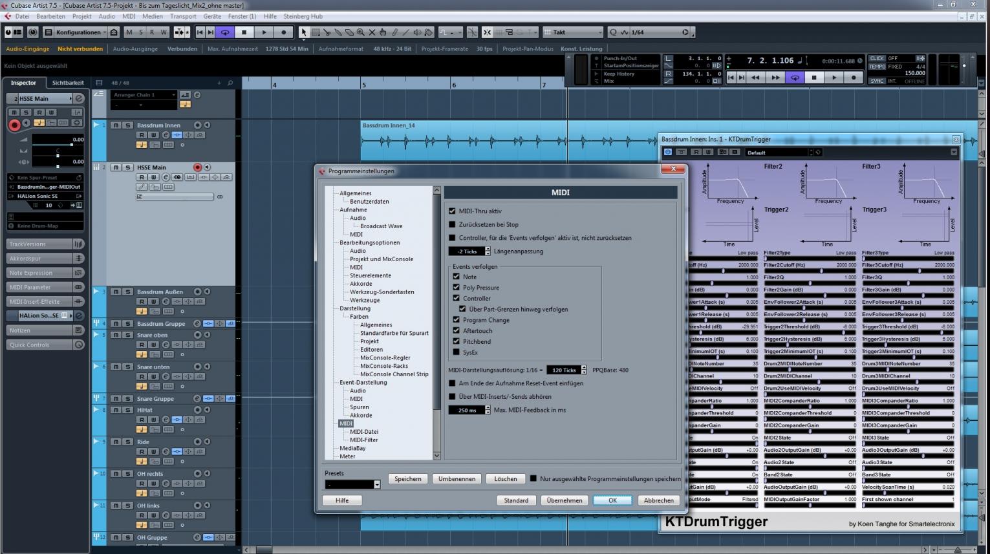The width and height of the screenshot is (990, 554).
Task: Click the Speichern preset button
Action: 408,479
